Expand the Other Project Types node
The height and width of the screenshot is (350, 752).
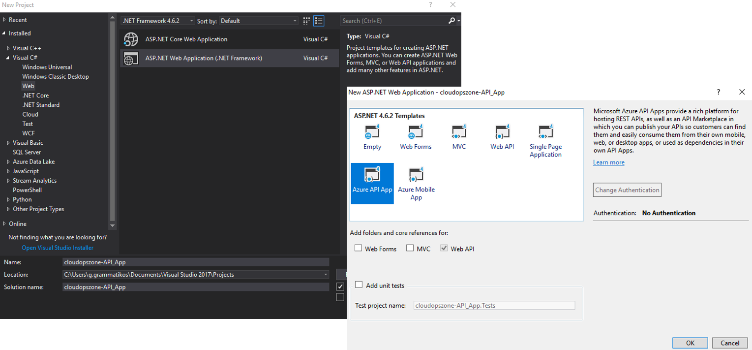8,209
